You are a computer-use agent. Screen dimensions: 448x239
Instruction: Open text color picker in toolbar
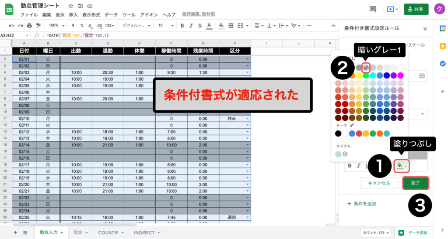(x=209, y=26)
